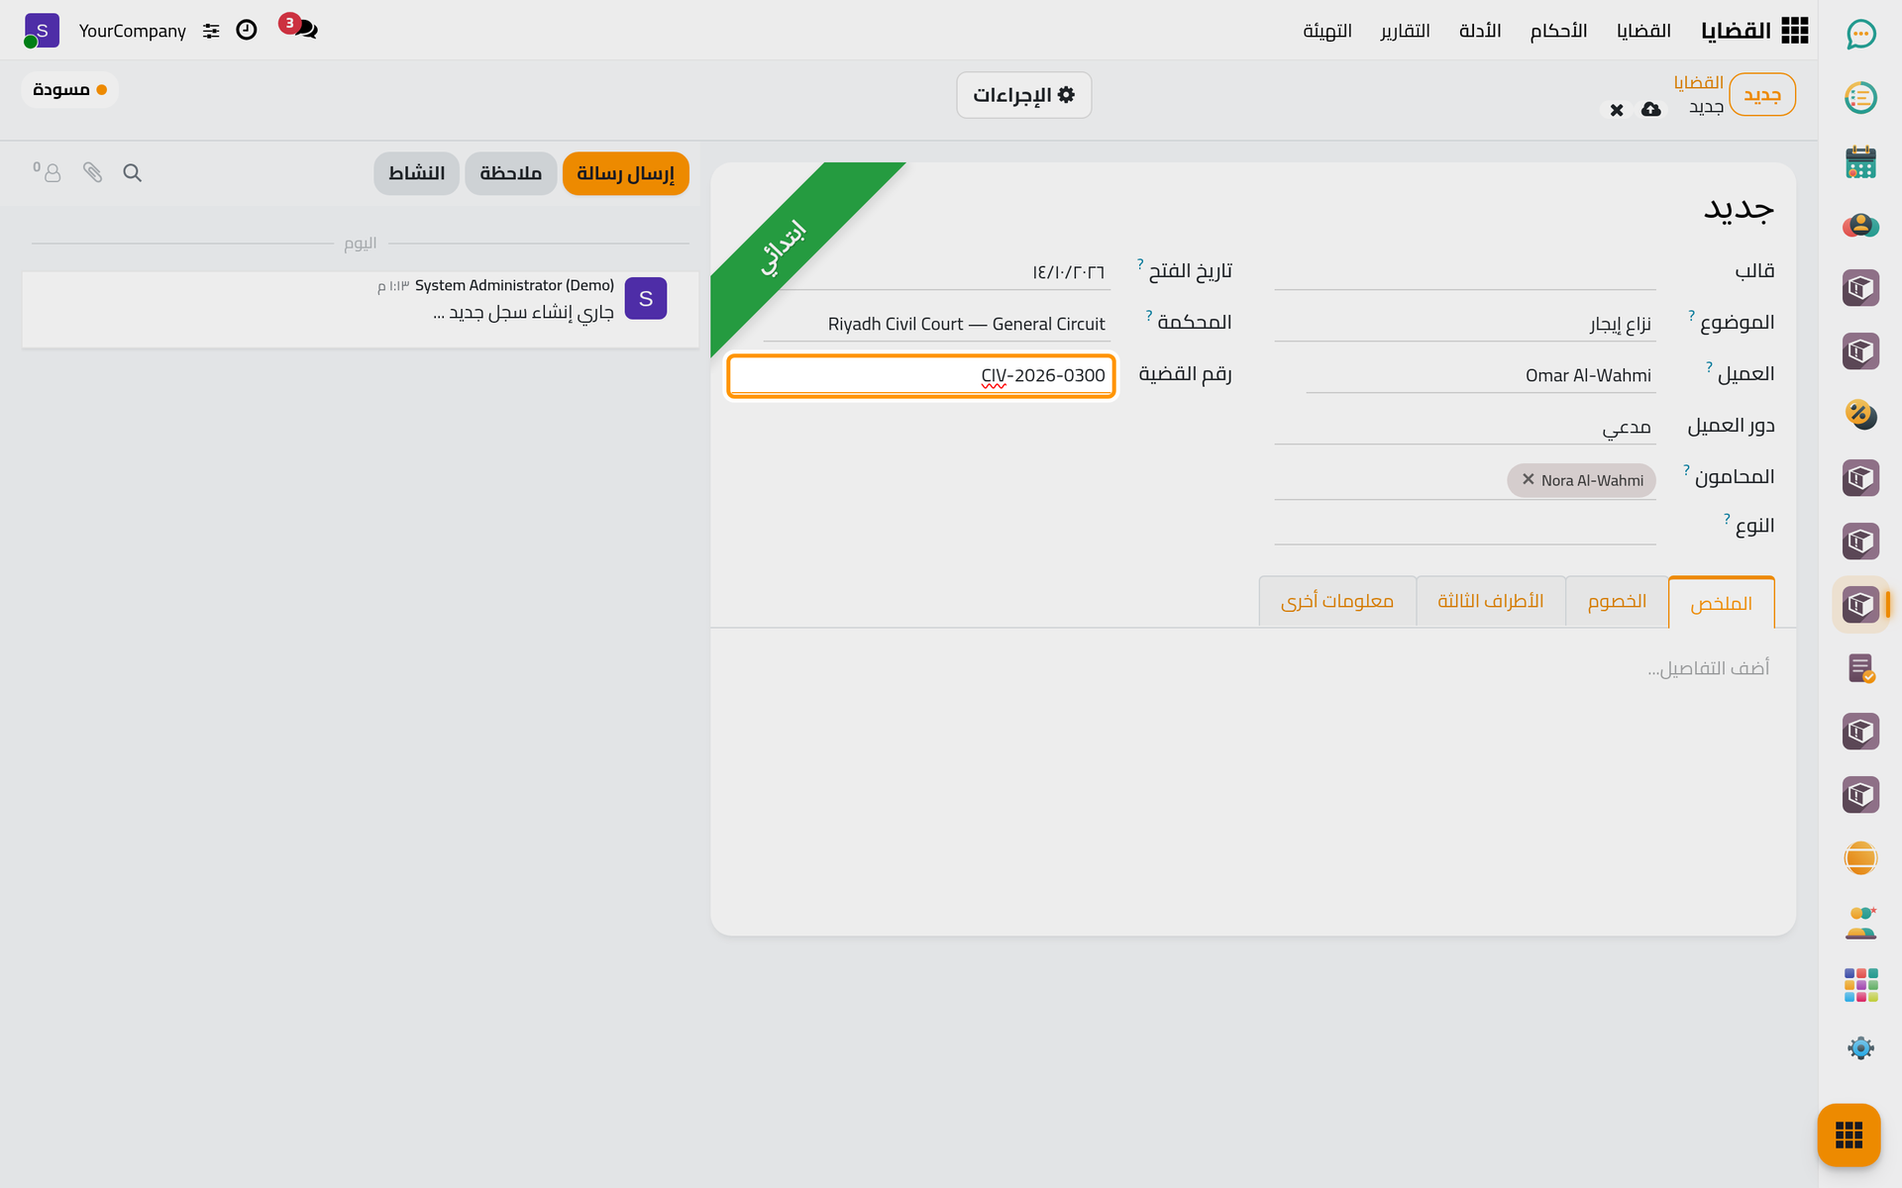Open the clock activities icon in top bar
Viewport: 1902px width, 1188px height.
(247, 31)
